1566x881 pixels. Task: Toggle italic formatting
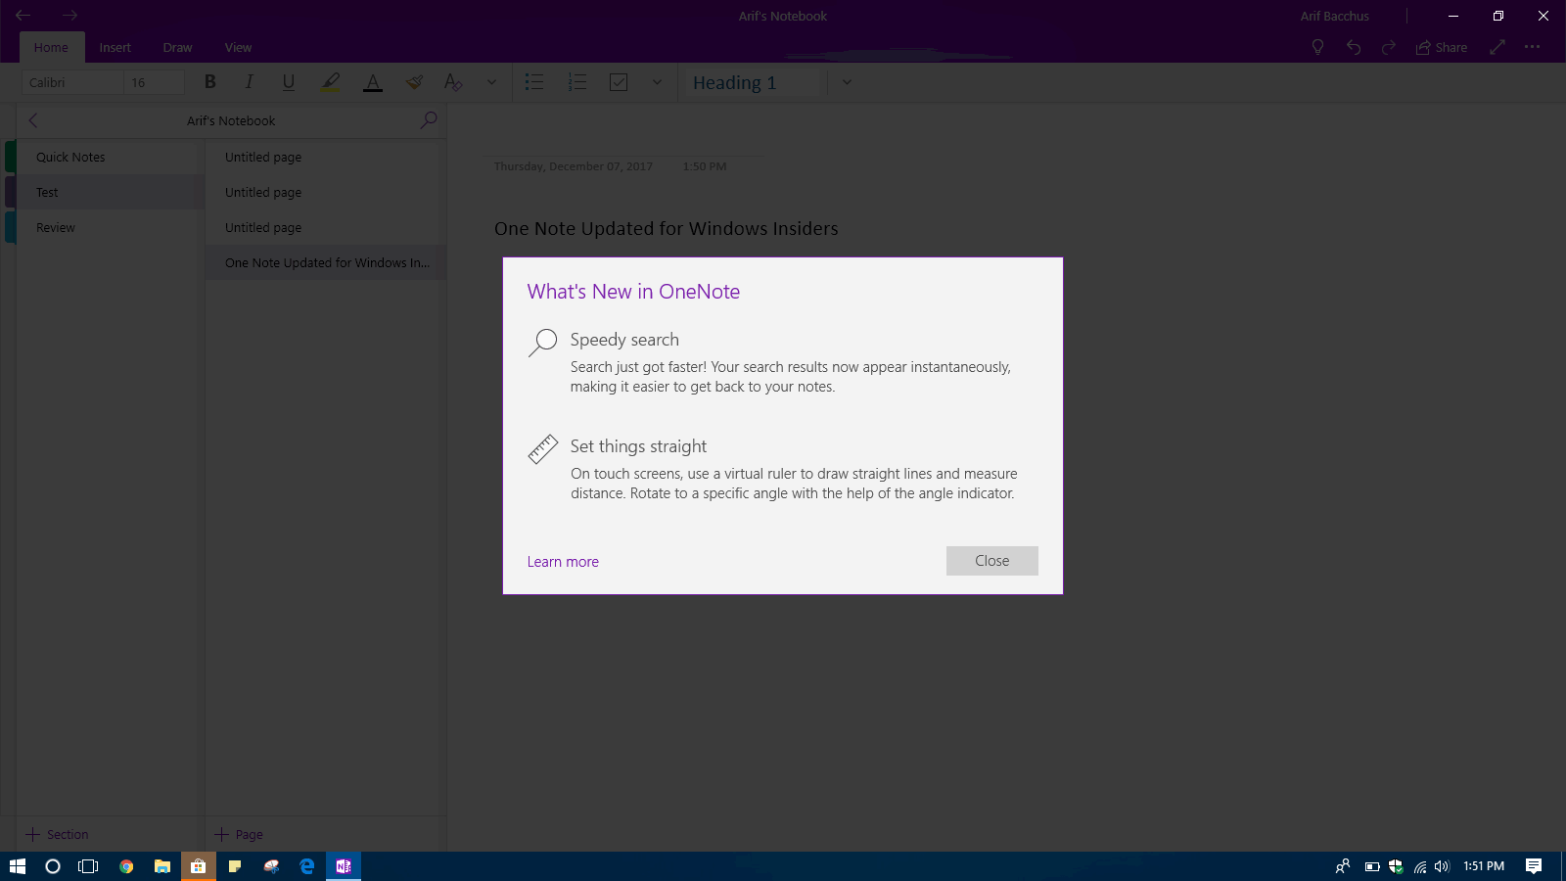point(250,82)
